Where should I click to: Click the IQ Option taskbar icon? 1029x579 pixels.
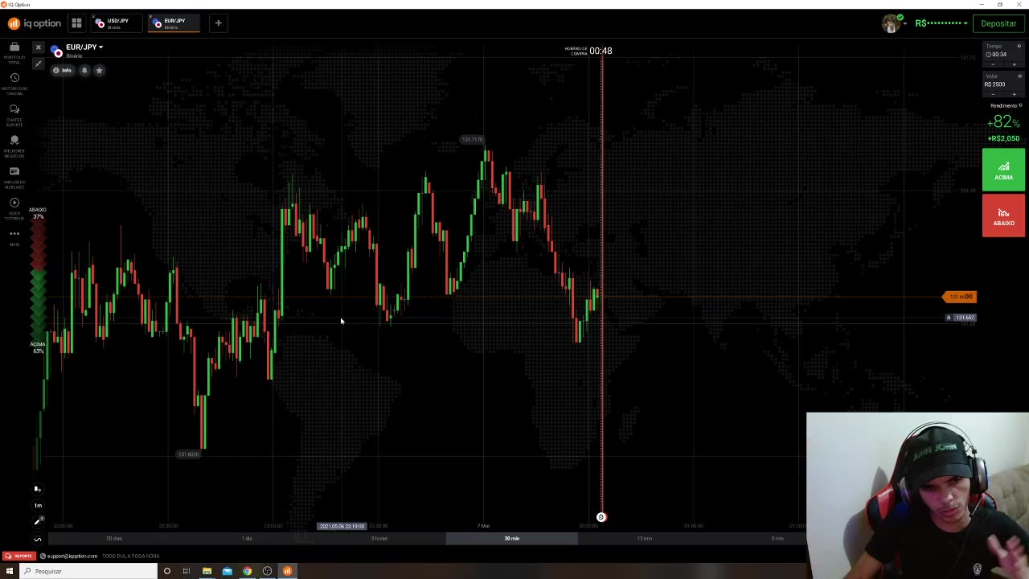[x=287, y=571]
